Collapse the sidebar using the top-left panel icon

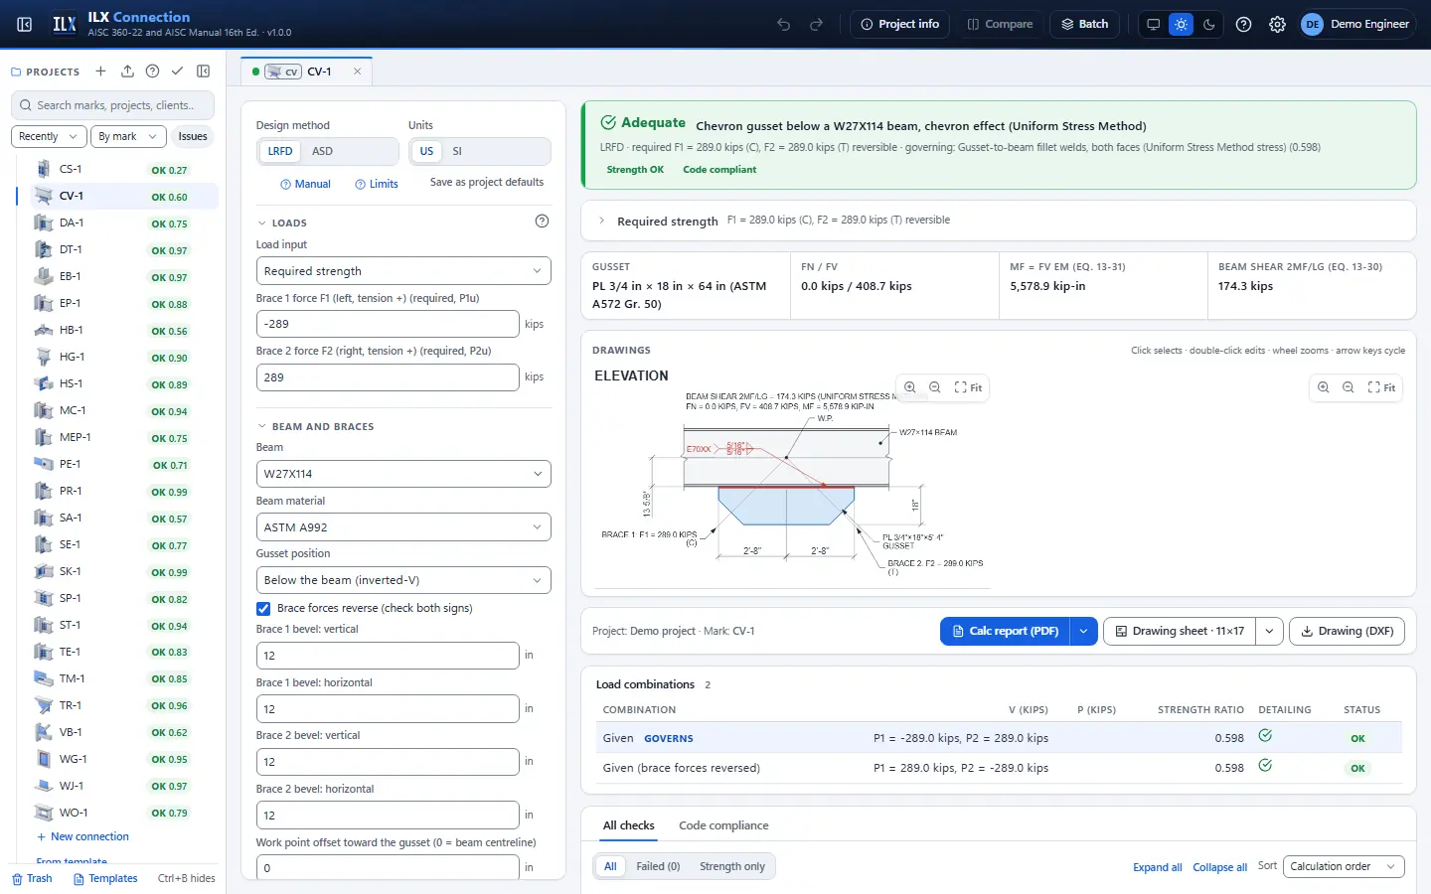click(x=25, y=24)
